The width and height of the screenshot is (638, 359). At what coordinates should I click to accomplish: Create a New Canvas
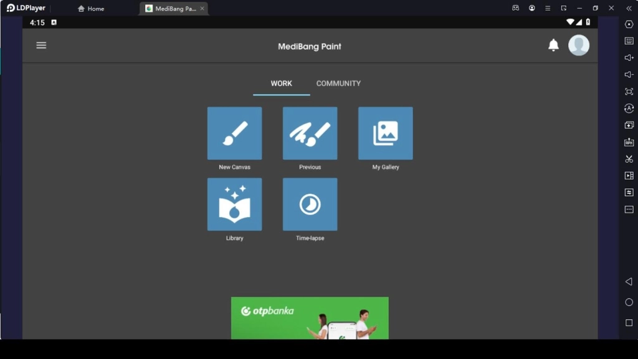click(234, 133)
